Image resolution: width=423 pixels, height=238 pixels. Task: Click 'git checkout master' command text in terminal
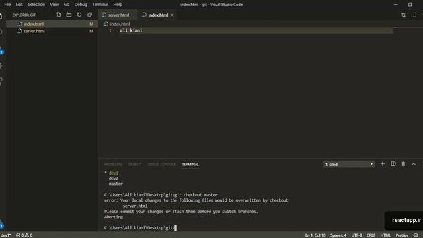[x=196, y=194]
